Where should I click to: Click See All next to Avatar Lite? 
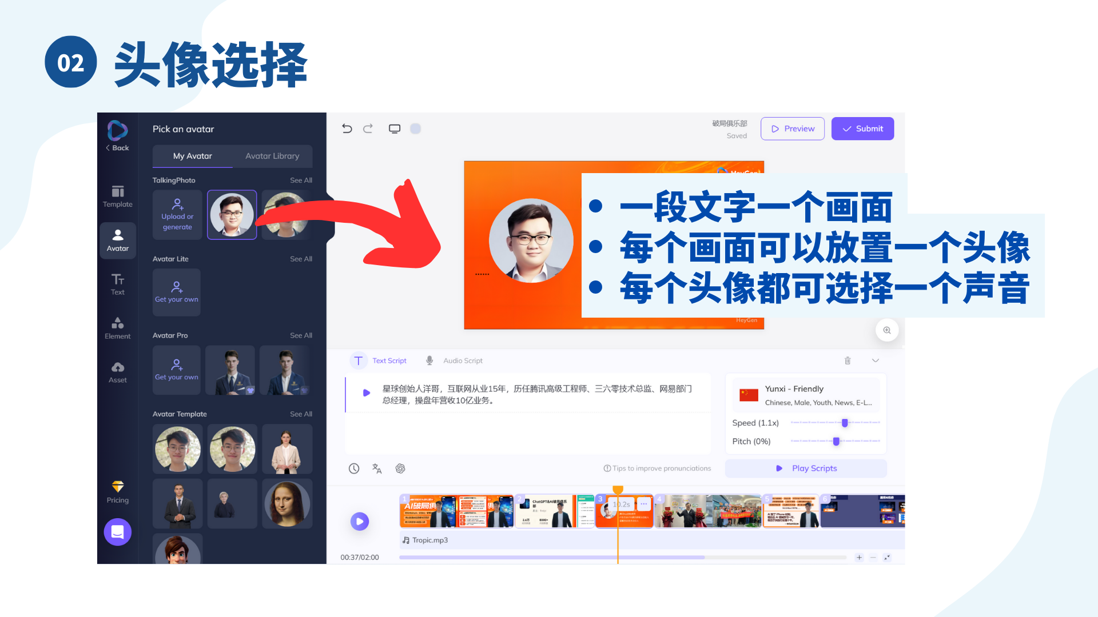pyautogui.click(x=301, y=259)
